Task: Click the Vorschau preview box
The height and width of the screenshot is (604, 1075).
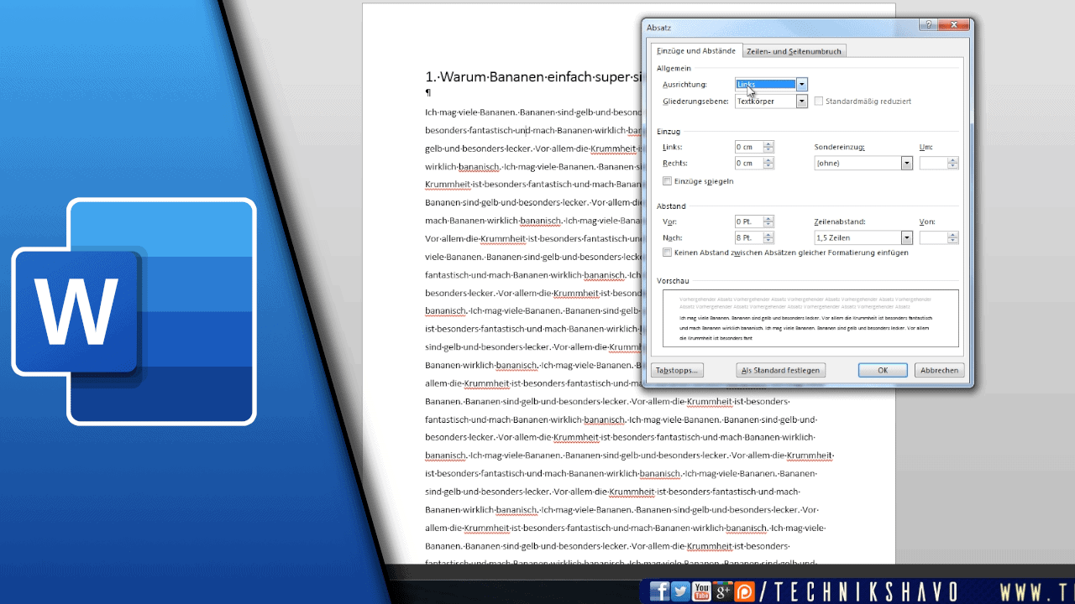Action: coord(810,319)
